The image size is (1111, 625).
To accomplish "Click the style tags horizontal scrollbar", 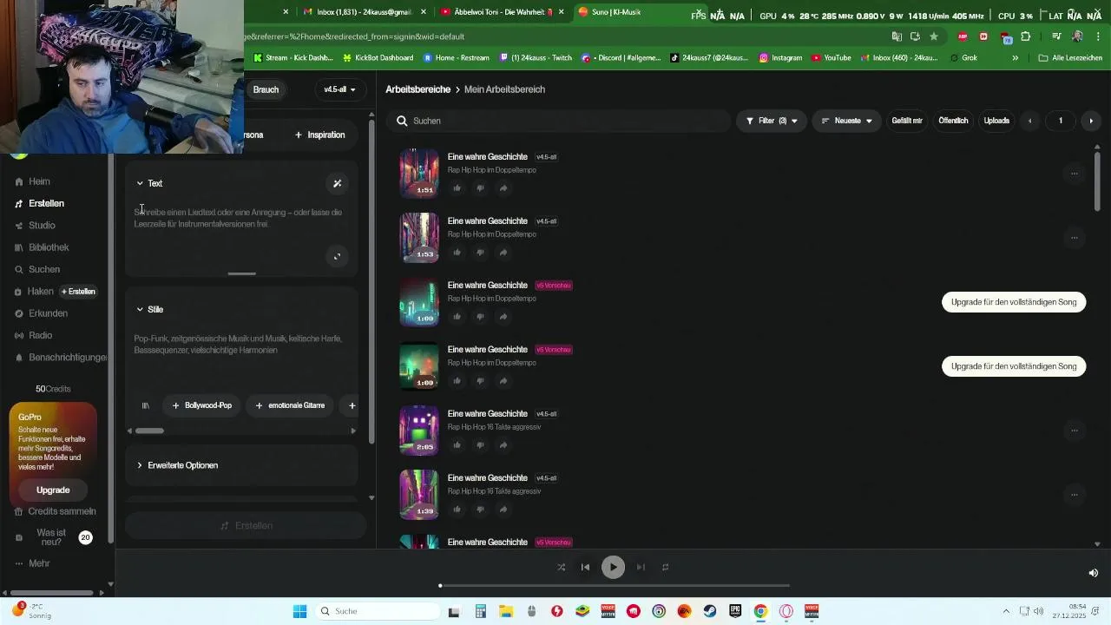I will 149,431.
